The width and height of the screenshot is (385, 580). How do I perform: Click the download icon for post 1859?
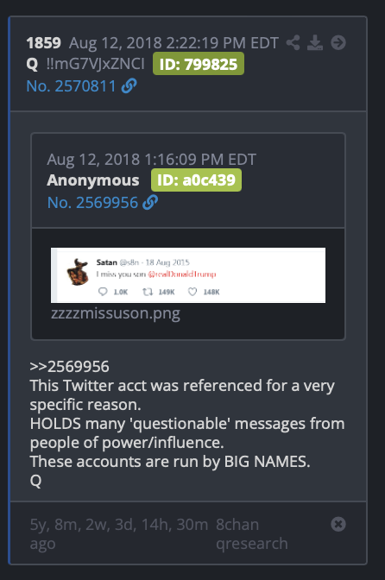pyautogui.click(x=315, y=42)
